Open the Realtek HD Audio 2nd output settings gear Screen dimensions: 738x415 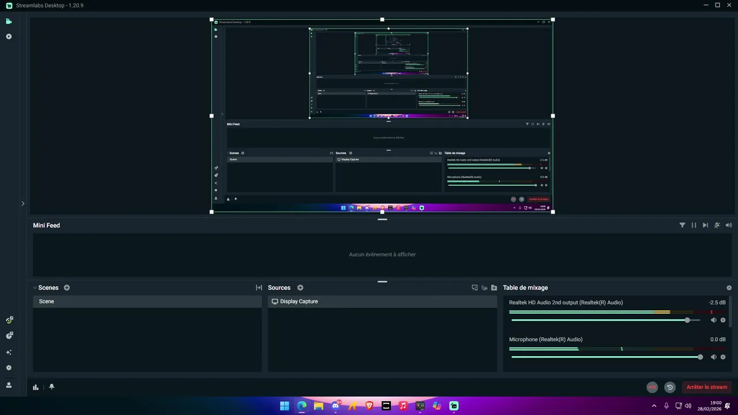723,320
